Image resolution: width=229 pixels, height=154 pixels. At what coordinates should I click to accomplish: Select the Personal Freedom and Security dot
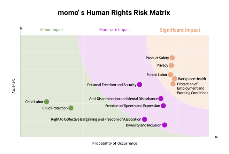pyautogui.click(x=139, y=85)
